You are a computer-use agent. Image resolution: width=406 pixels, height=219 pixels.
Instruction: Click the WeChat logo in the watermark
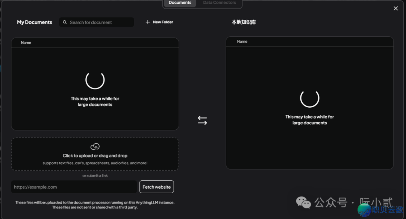tap(303, 202)
